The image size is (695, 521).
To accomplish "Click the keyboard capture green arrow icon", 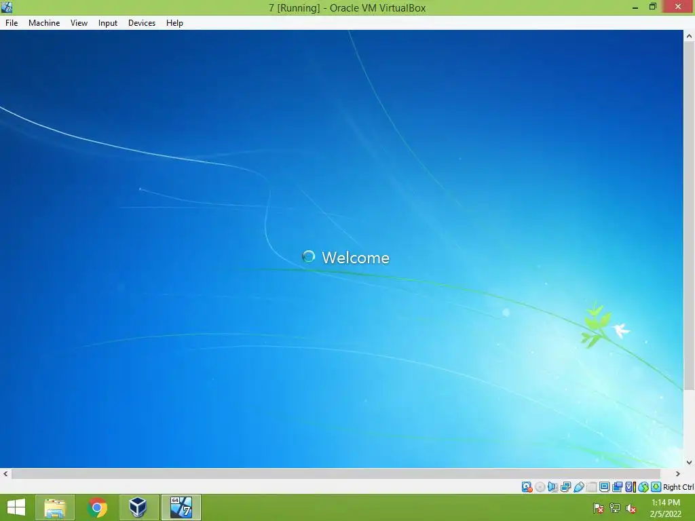I will point(656,487).
